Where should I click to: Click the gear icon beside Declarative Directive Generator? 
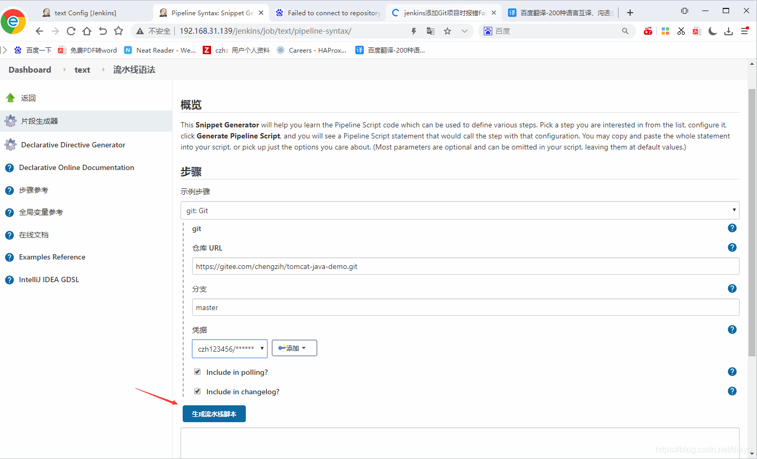[11, 145]
